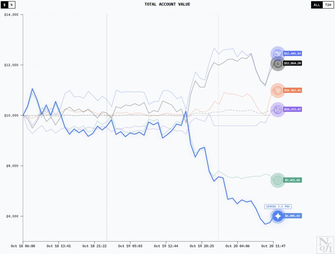Select the orange $10,983.45 value tag
Image resolution: width=335 pixels, height=254 pixels.
click(292, 90)
